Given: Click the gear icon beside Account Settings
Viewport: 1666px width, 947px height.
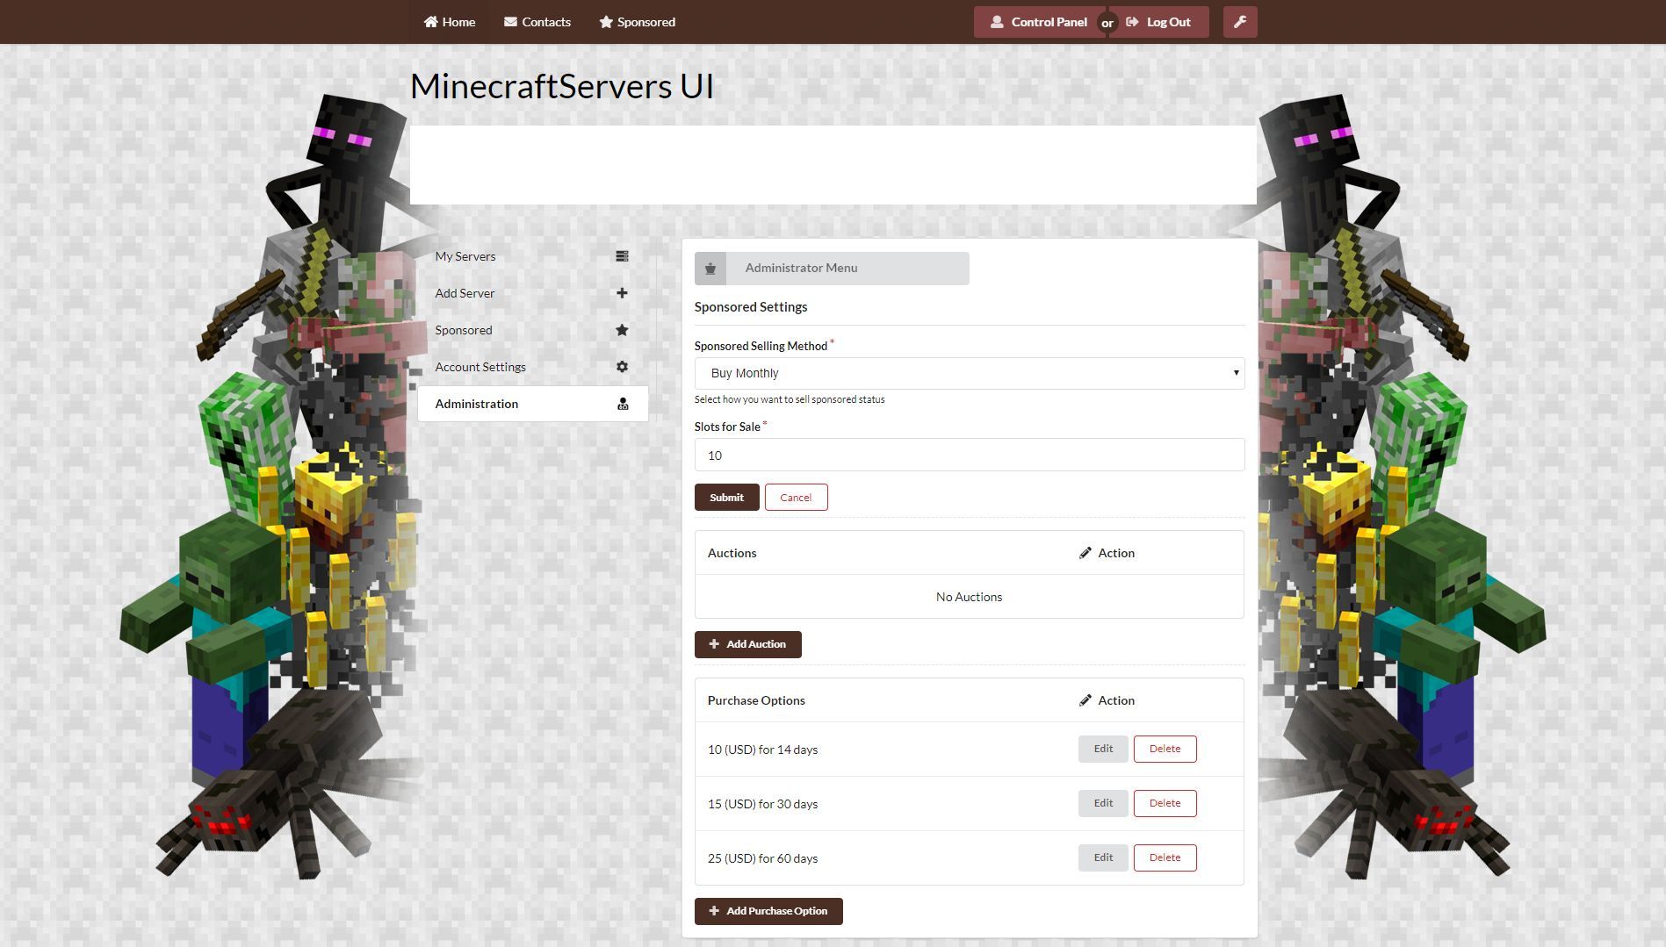Looking at the screenshot, I should (x=622, y=367).
